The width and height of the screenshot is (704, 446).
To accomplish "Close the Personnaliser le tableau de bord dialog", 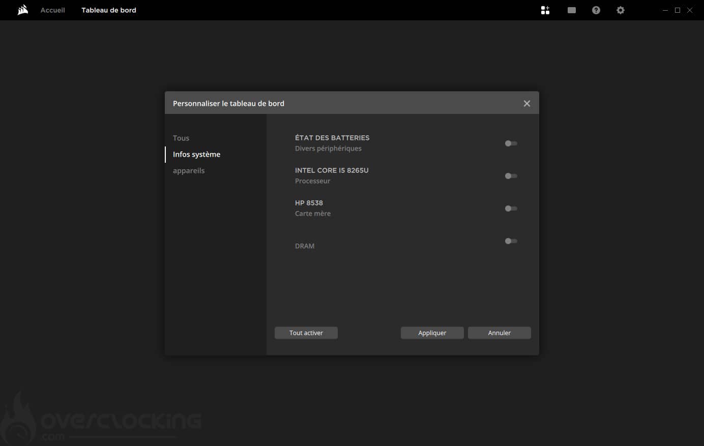I will coord(527,103).
